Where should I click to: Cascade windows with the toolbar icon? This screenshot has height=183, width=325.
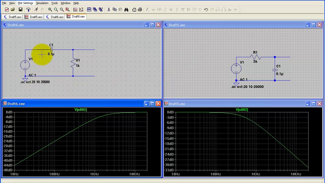click(x=95, y=10)
